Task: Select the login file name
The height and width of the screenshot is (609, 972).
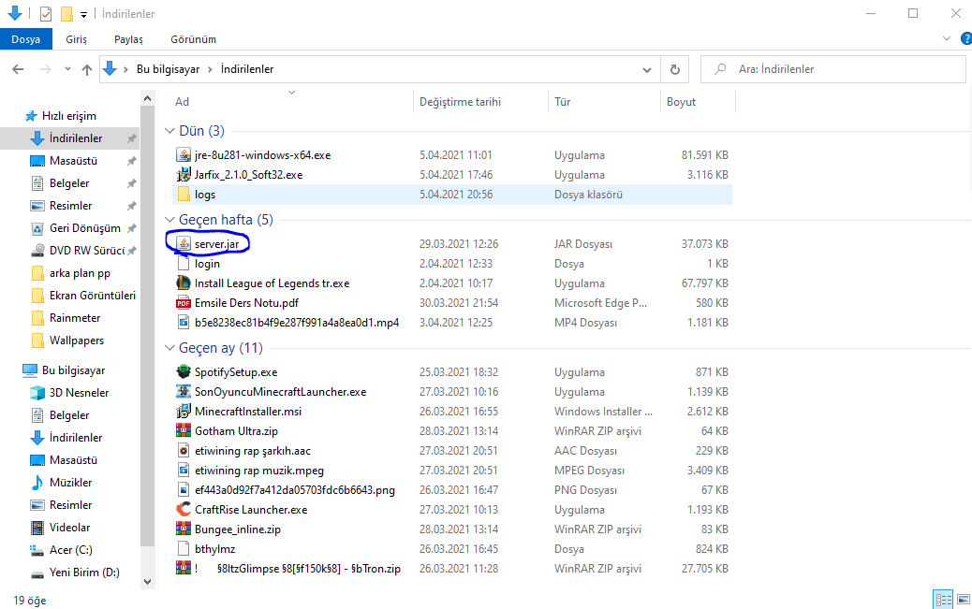Action: [x=207, y=264]
